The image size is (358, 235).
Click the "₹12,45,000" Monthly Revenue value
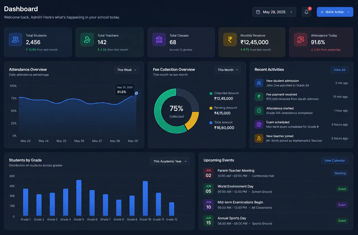254,42
